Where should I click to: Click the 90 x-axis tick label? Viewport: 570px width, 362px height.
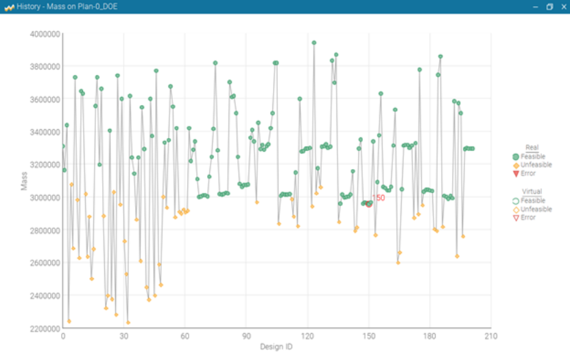tap(246, 336)
